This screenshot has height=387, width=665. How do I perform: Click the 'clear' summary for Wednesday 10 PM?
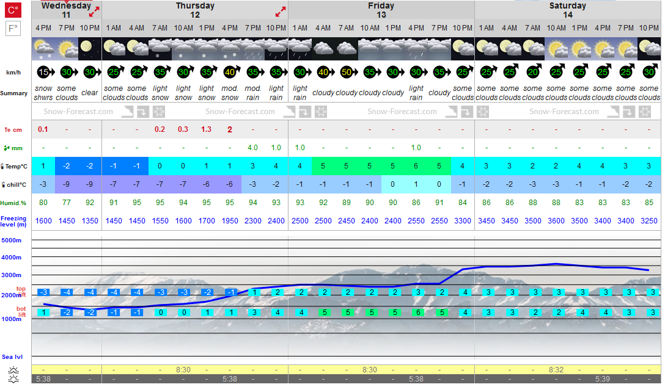pyautogui.click(x=89, y=93)
